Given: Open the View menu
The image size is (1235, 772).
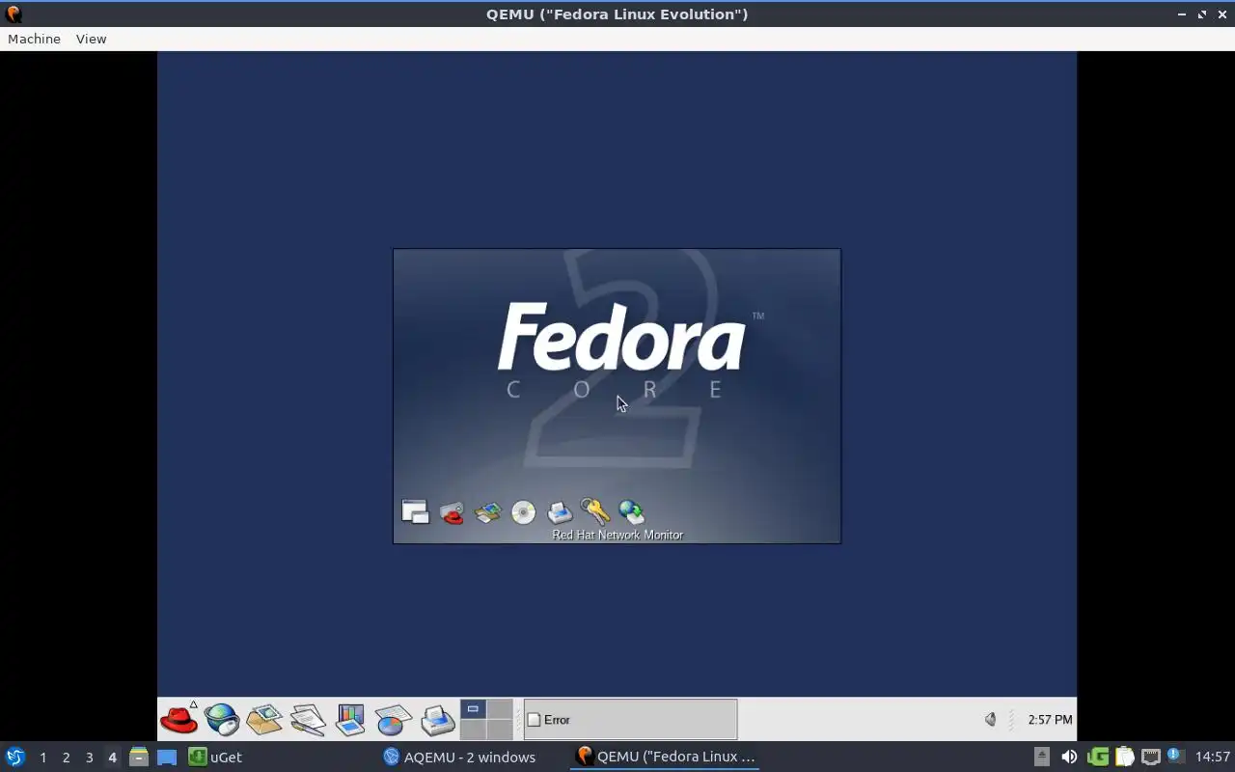Looking at the screenshot, I should click(x=91, y=39).
